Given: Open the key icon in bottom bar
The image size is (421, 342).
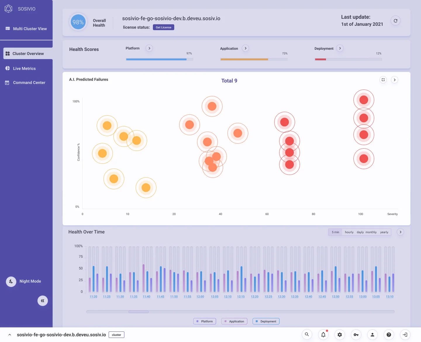Looking at the screenshot, I should [356, 334].
